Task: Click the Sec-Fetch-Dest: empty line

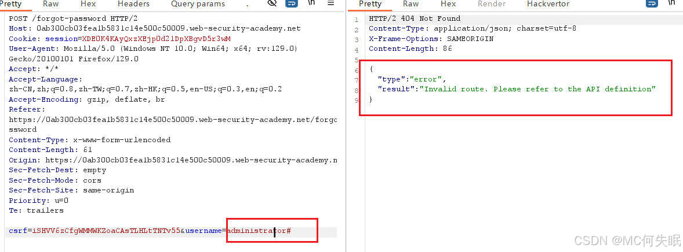Action: coord(57,170)
